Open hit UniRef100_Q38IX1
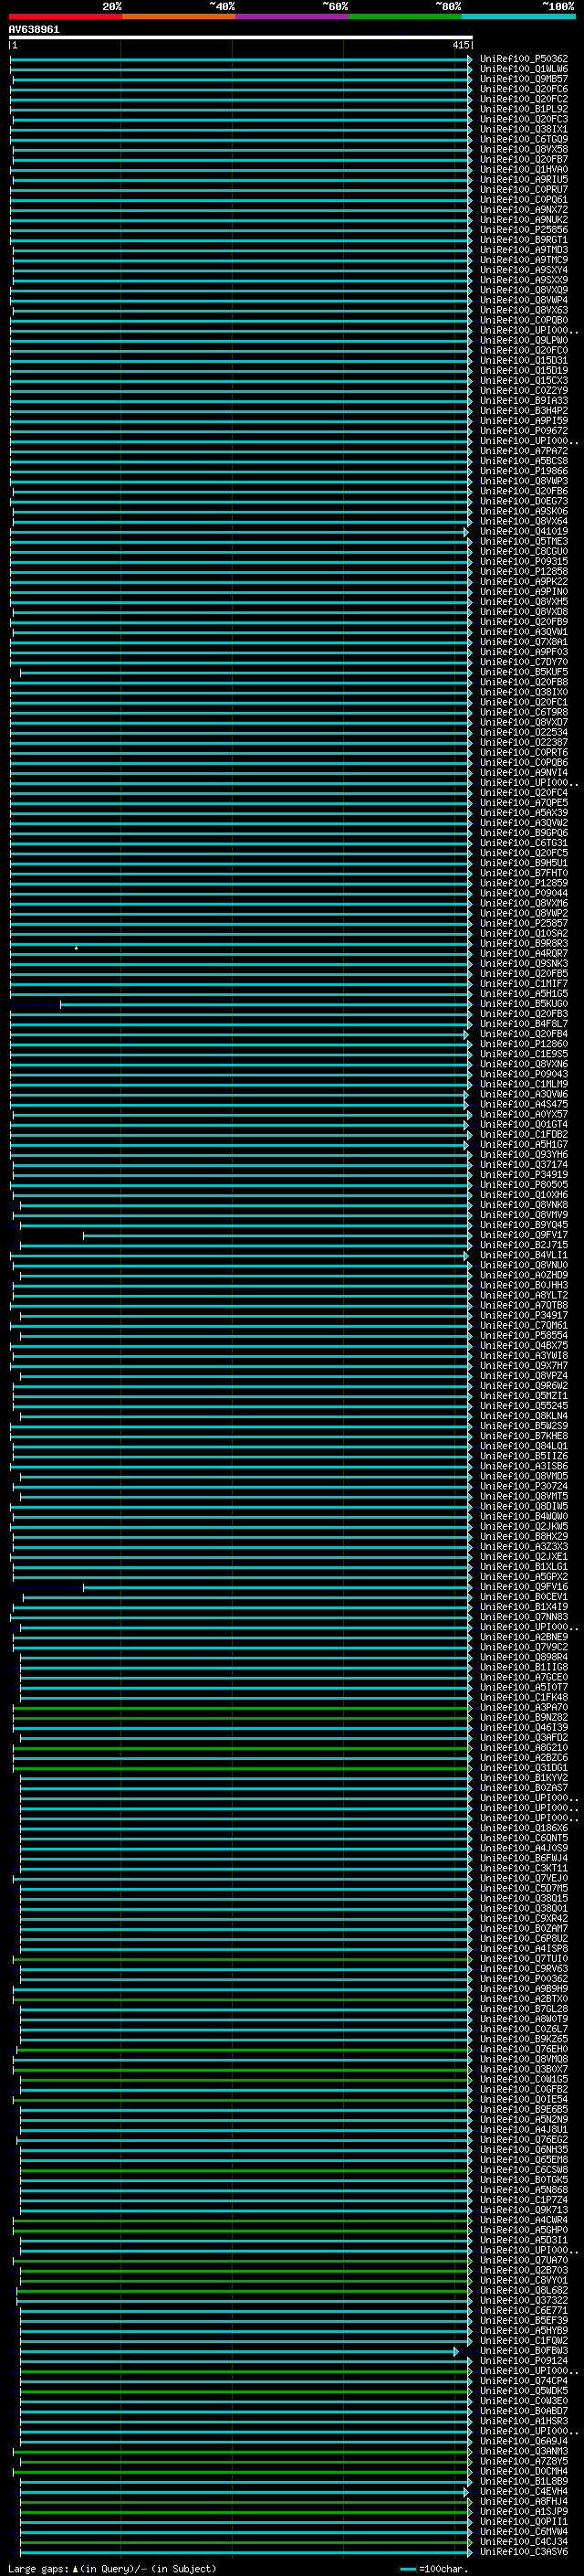Screen dimensions: 584x2576 (x=524, y=129)
